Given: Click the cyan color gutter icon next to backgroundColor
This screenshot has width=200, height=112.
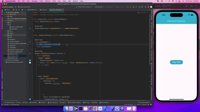Looking at the screenshot, I should (x=30, y=60).
